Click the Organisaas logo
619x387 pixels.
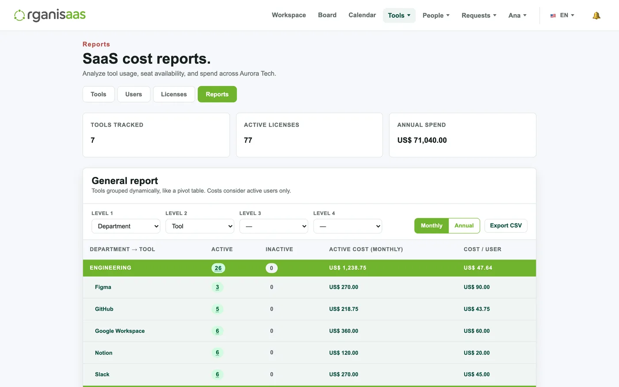click(50, 15)
